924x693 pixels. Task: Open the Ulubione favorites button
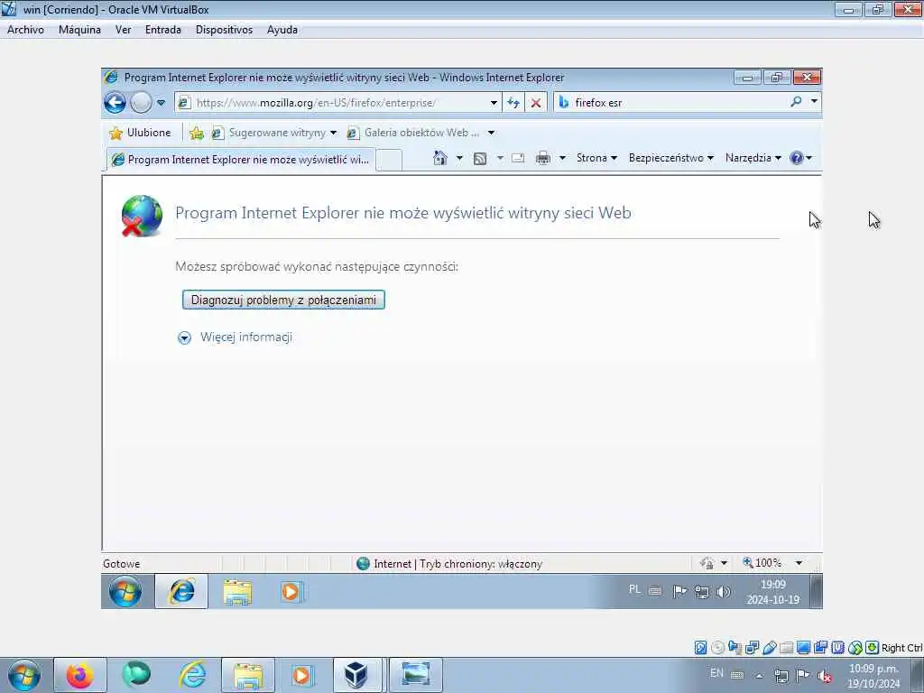tap(140, 133)
